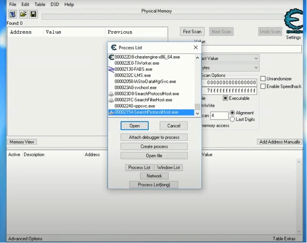Open the D3D menu
Viewport: 307px width, 243px height.
[55, 4]
